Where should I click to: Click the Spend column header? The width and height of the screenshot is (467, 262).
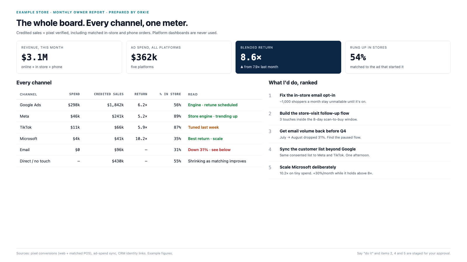click(74, 94)
